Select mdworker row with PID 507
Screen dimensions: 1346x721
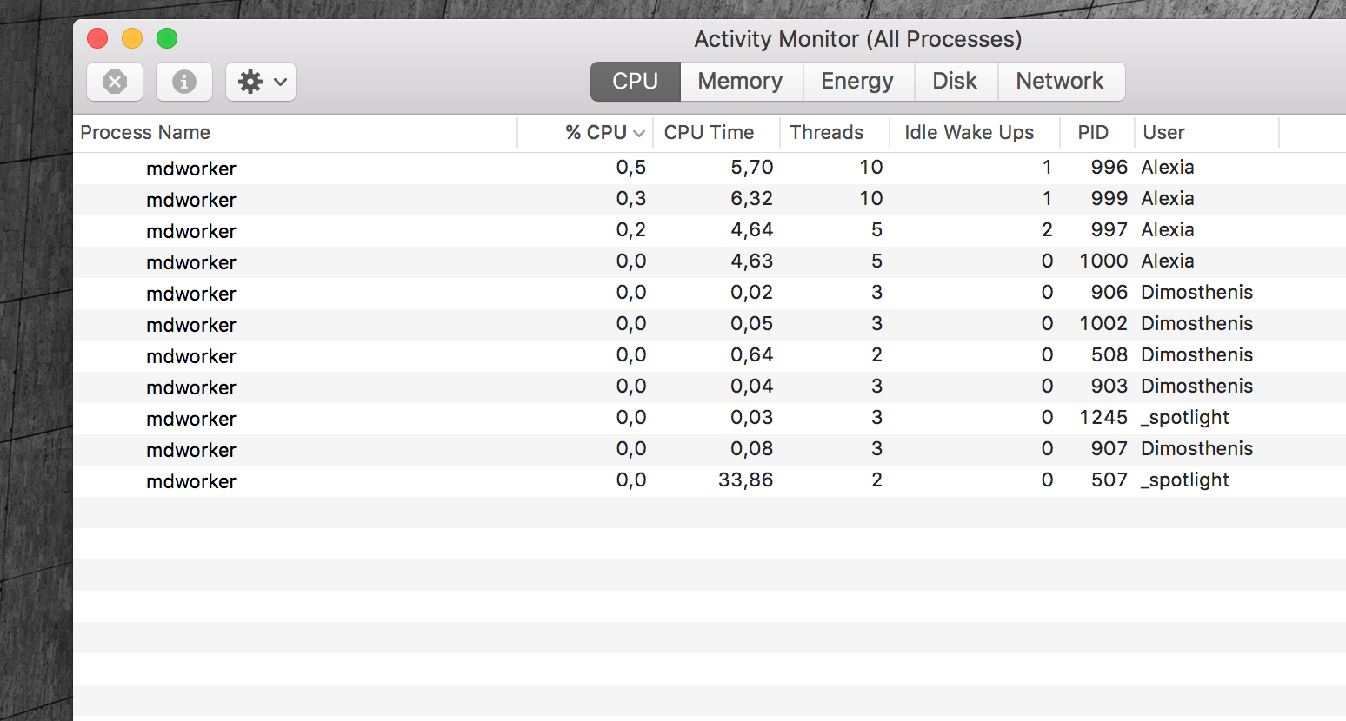(710, 481)
